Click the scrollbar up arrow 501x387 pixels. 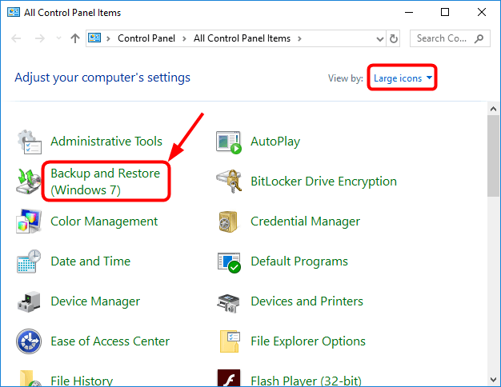(493, 109)
